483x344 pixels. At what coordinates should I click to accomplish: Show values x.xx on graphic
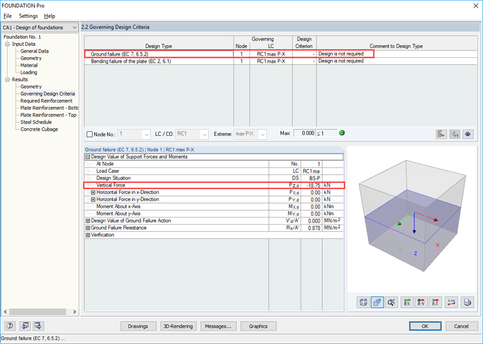(451, 303)
